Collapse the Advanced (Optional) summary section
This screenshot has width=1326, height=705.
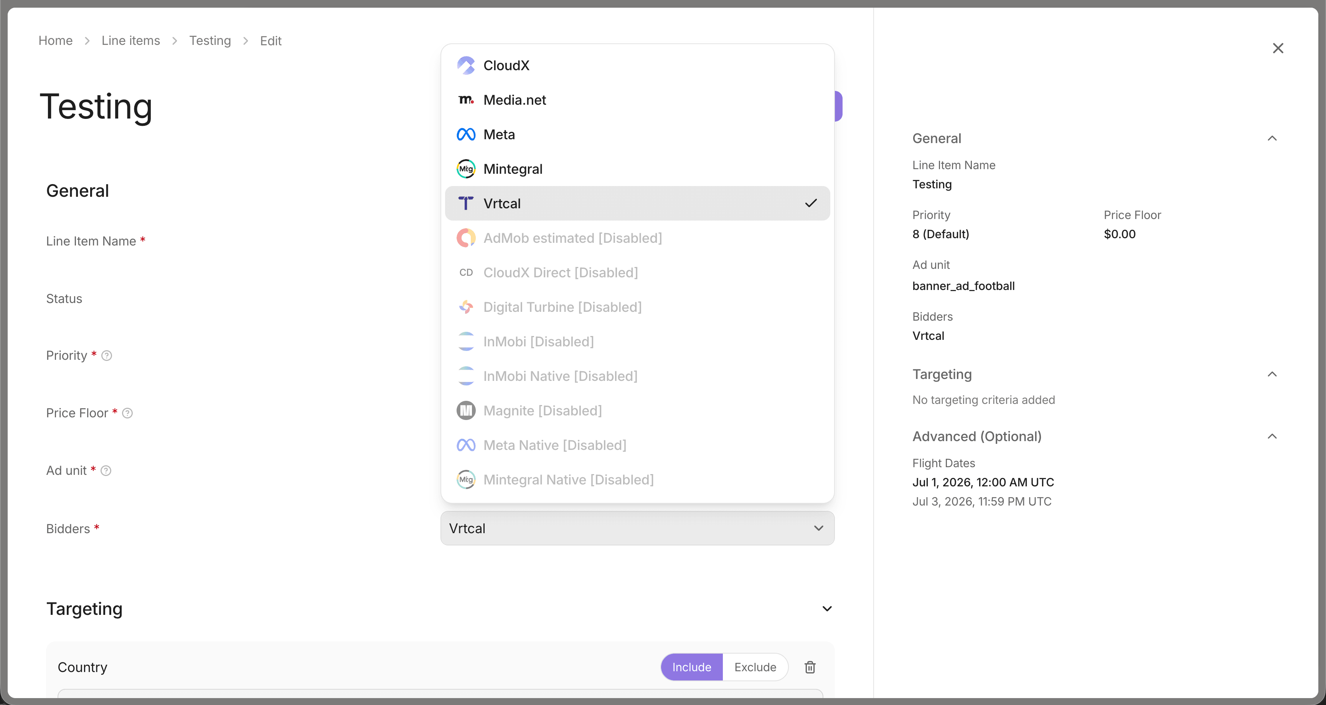[1272, 437]
